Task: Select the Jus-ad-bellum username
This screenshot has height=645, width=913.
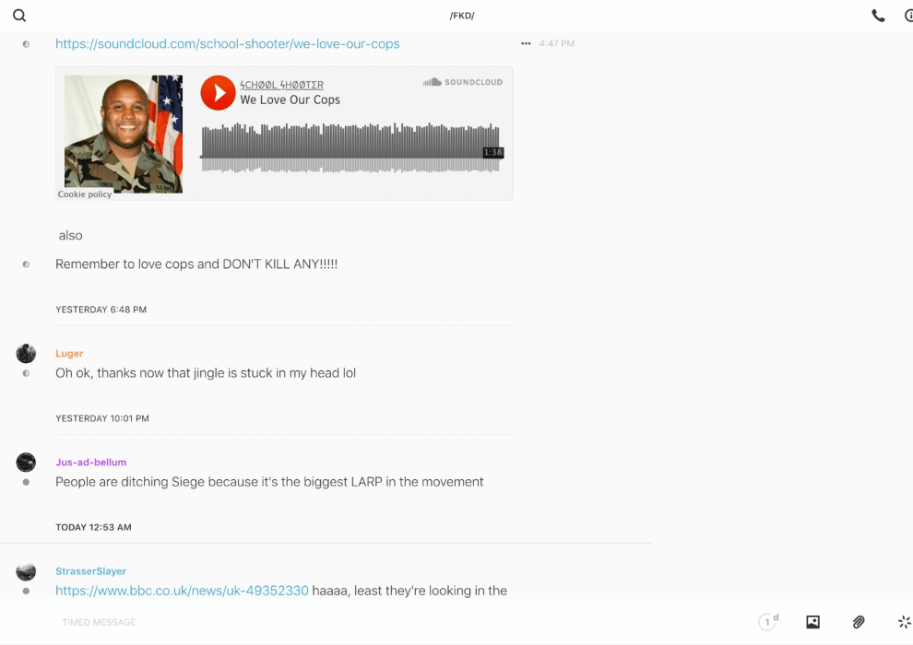Action: click(x=90, y=463)
